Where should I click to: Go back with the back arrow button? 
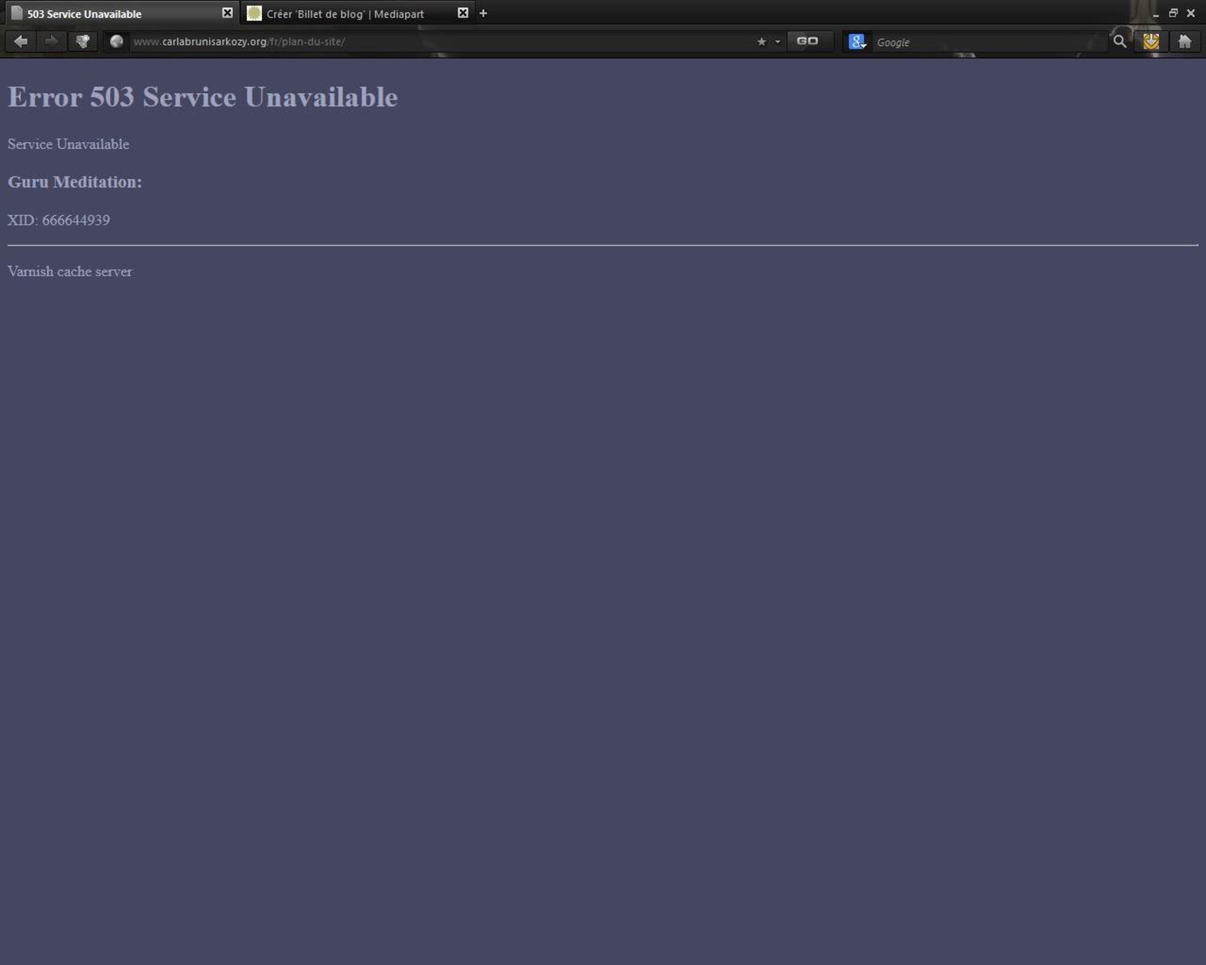coord(21,42)
